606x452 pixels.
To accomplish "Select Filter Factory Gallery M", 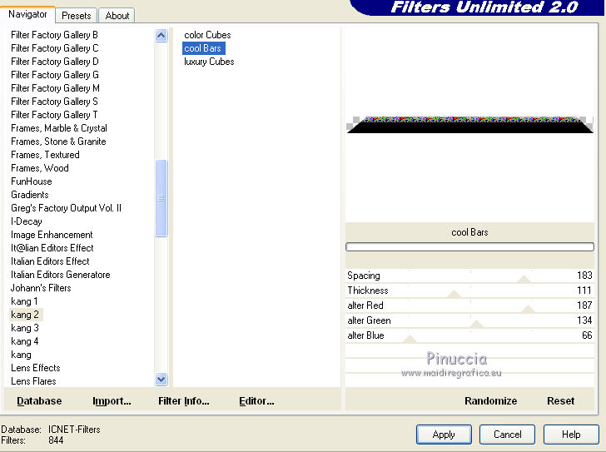I will [55, 88].
